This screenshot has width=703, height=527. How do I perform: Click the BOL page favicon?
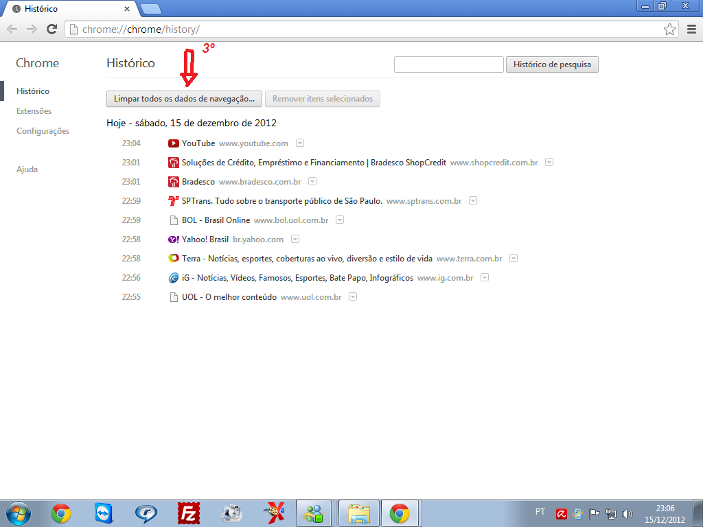[174, 220]
